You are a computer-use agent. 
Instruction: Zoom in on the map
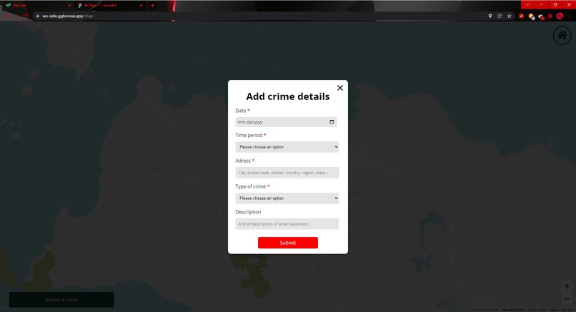pos(567,286)
